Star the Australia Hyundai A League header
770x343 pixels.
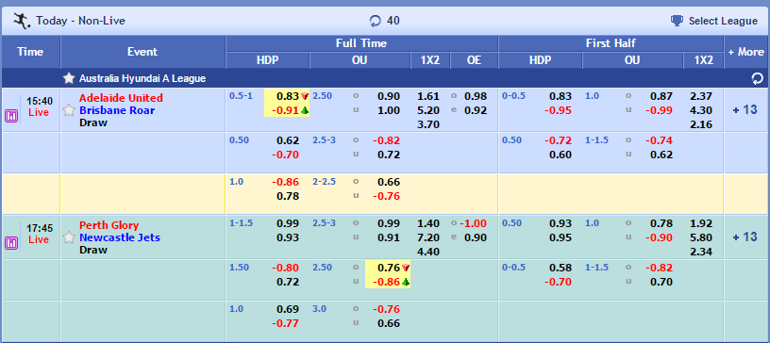[x=69, y=78]
